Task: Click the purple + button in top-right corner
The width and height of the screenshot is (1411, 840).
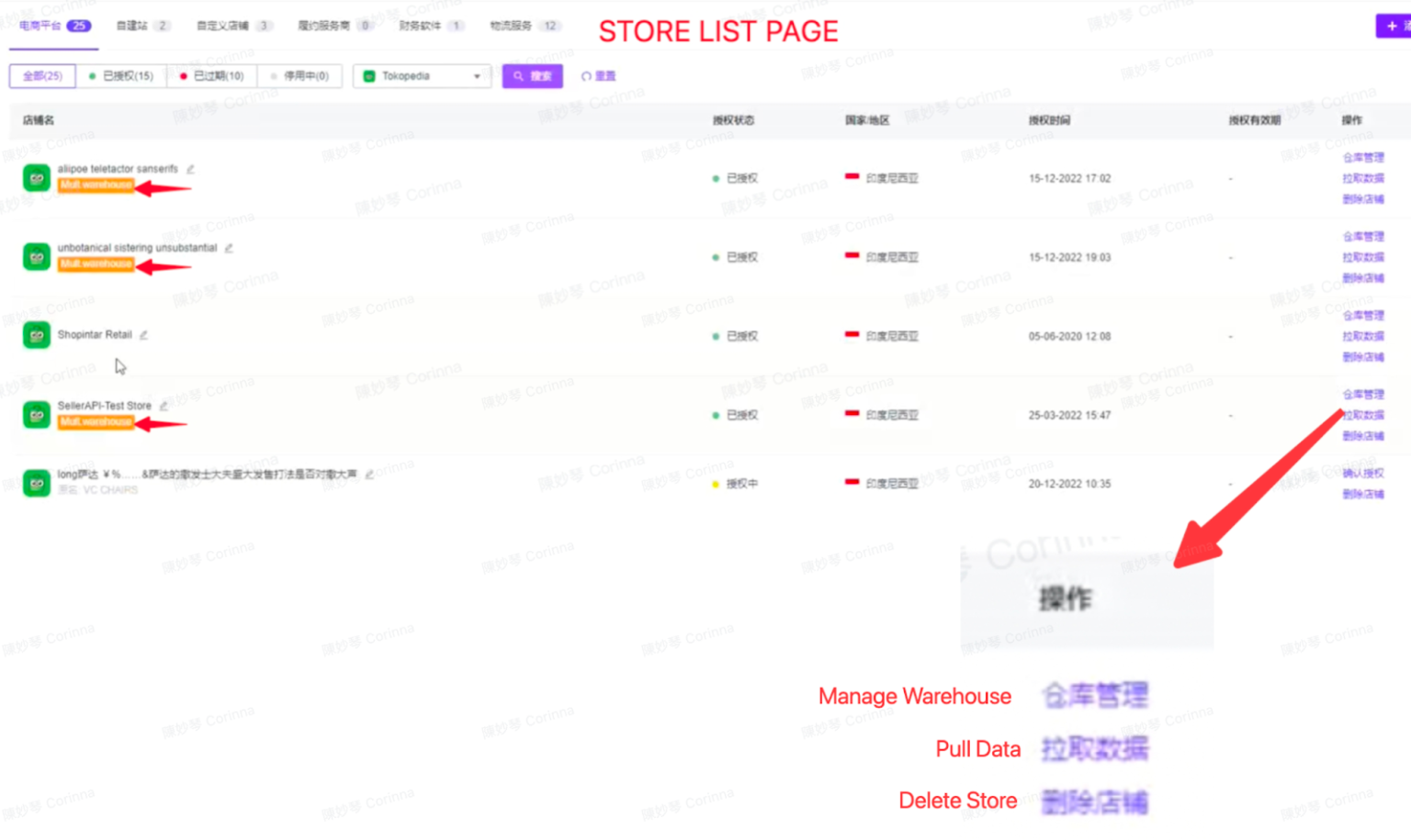Action: point(1393,27)
